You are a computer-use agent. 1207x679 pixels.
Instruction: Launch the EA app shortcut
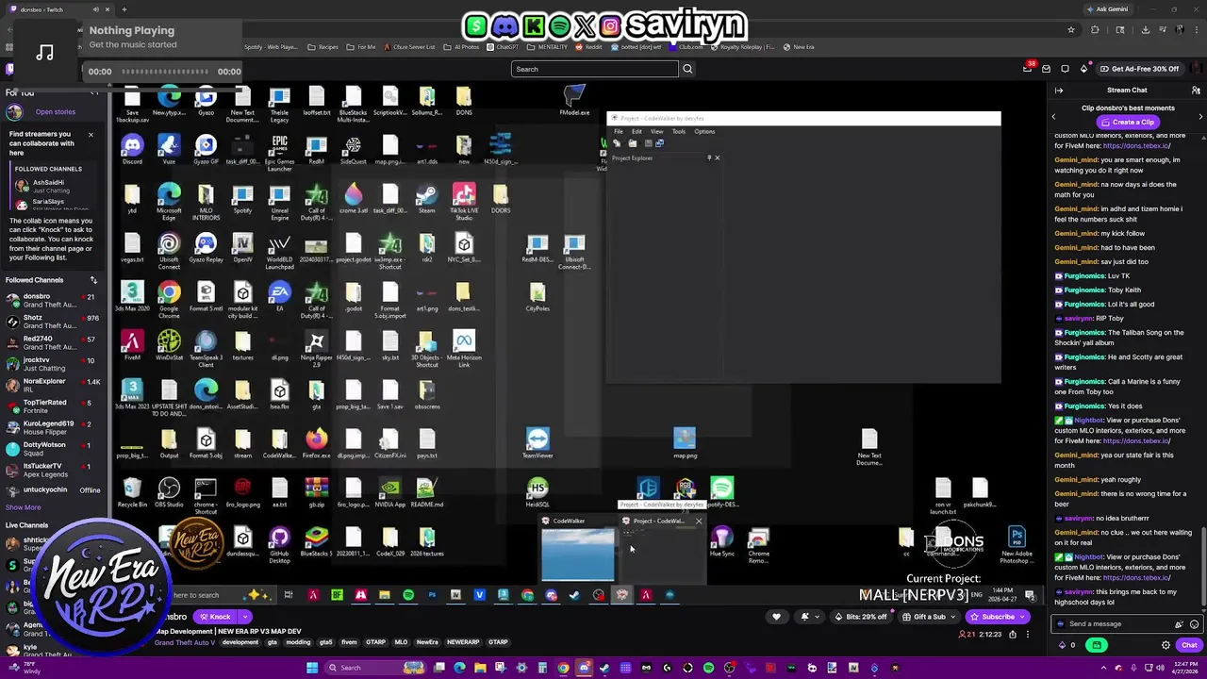pos(279,296)
